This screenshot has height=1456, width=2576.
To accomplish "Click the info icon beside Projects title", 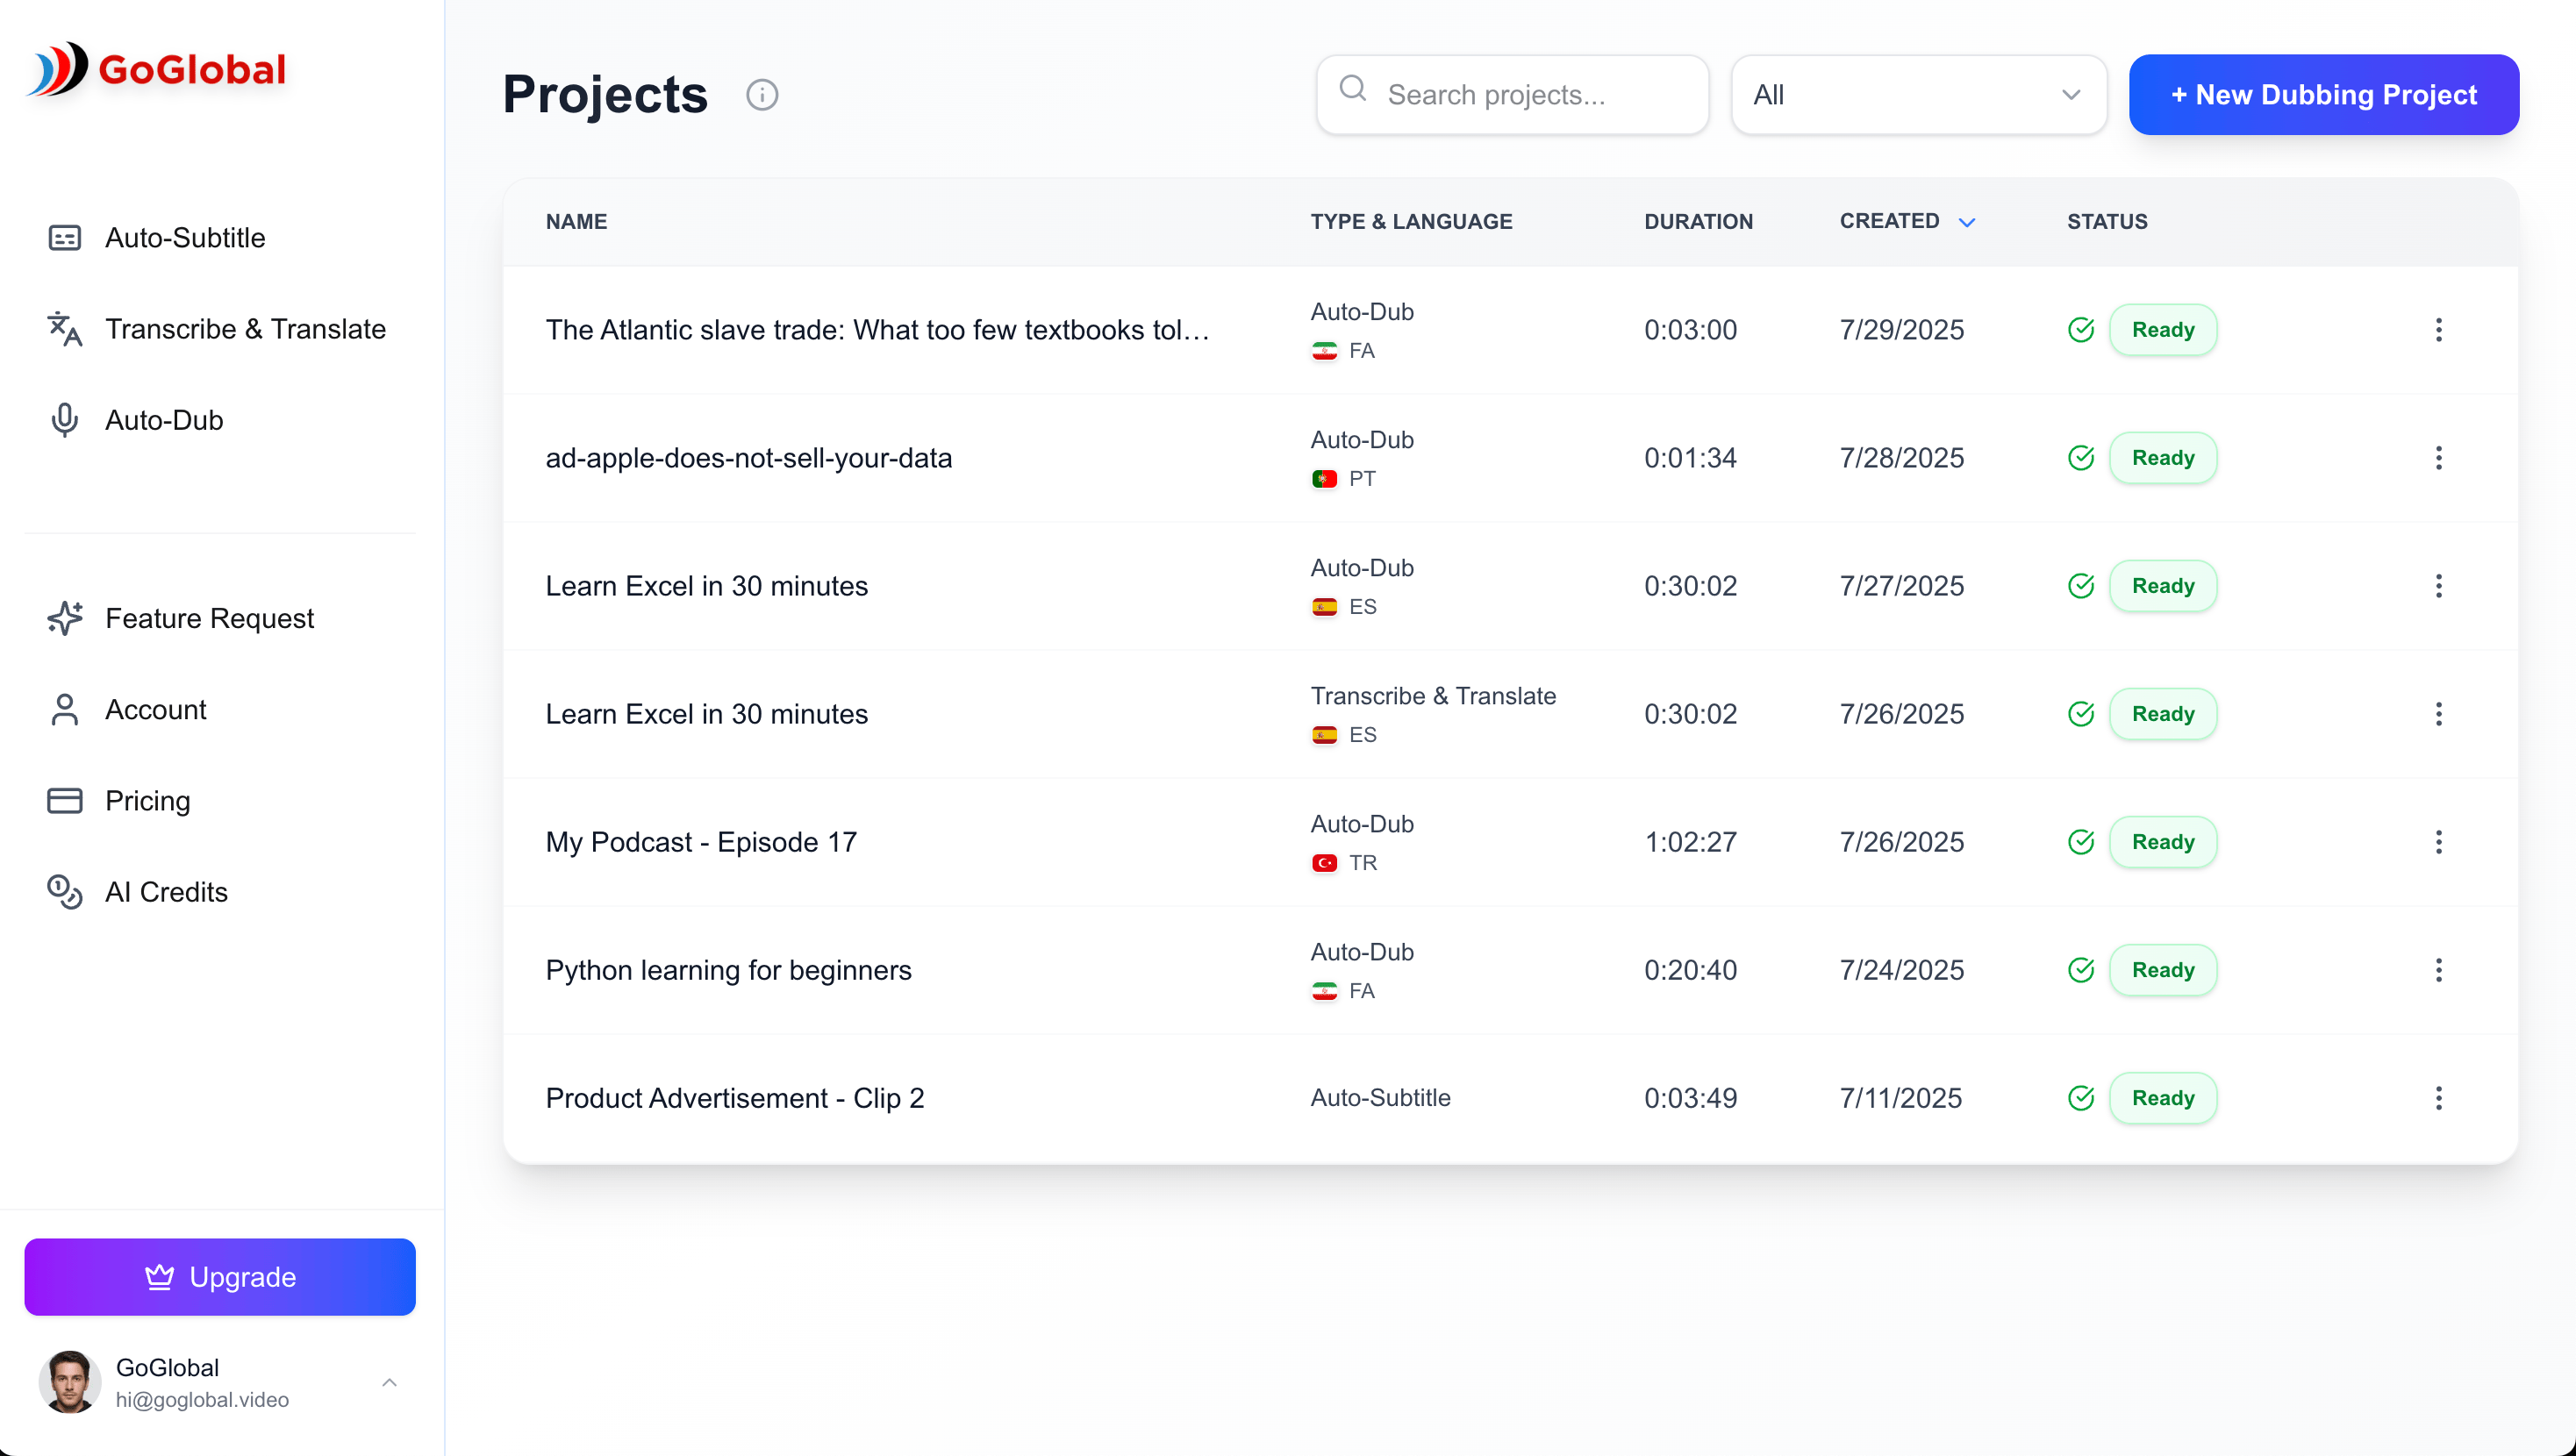I will click(x=762, y=95).
